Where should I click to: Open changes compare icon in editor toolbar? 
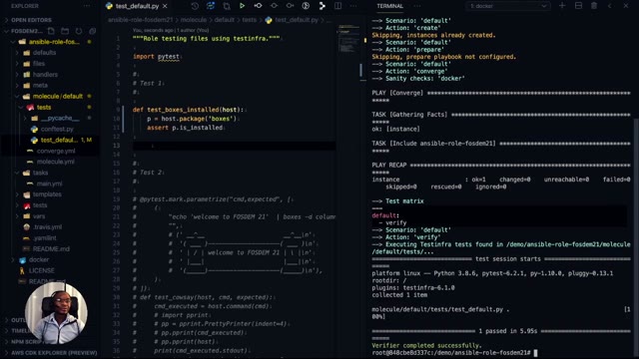click(227, 6)
